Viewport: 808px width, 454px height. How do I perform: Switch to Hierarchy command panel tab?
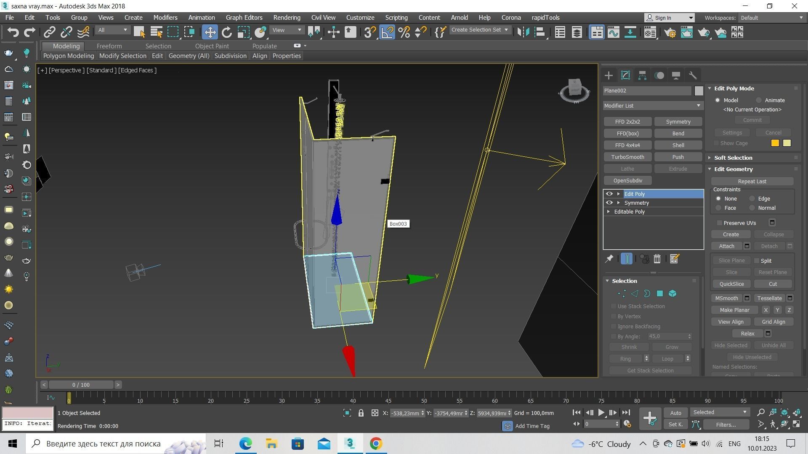[x=642, y=76]
